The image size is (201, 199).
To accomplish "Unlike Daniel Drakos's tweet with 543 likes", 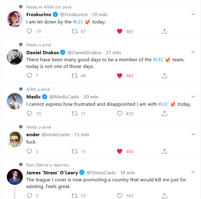I will click(x=120, y=75).
